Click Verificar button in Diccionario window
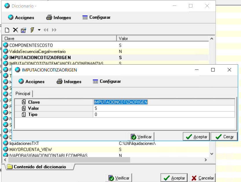241x182 pixels. [119, 178]
